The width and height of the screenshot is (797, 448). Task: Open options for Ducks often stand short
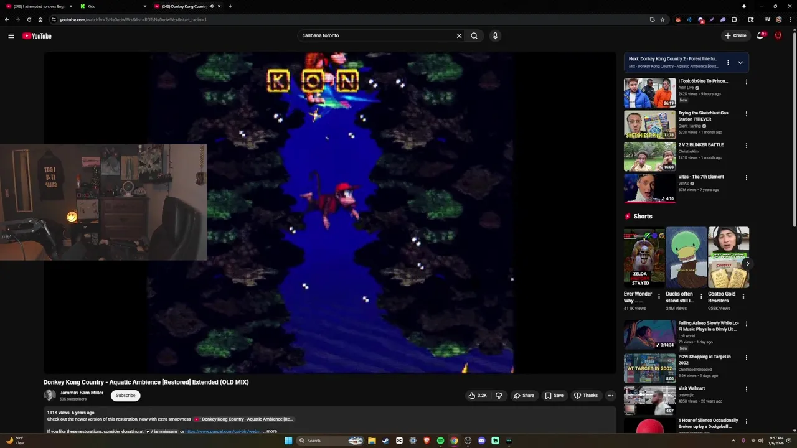(x=701, y=296)
